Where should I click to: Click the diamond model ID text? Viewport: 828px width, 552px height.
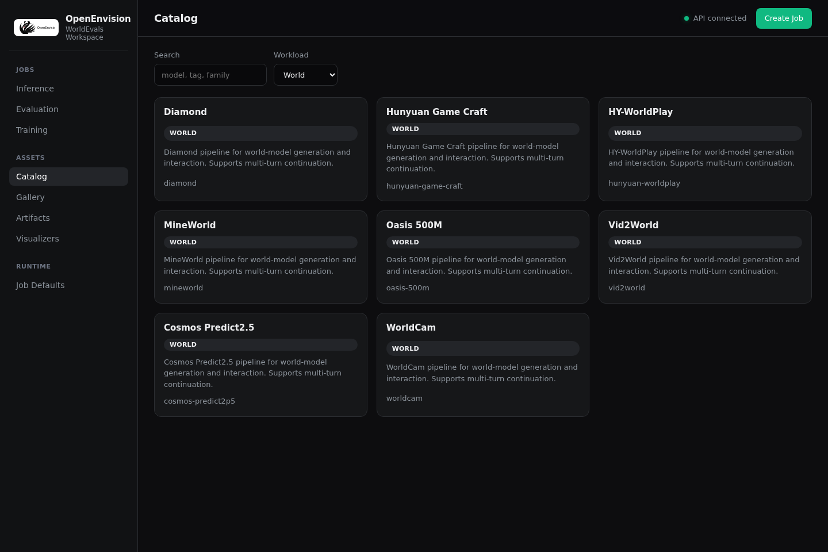tap(180, 183)
